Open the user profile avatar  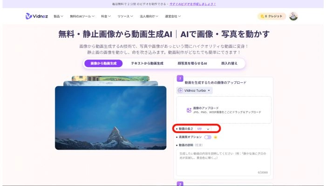click(x=293, y=16)
